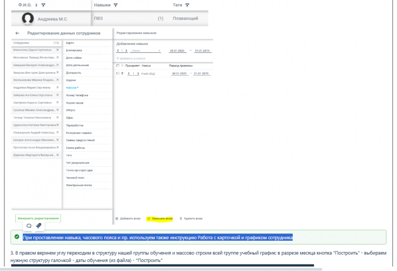Remove Сусаков Михаил from the employee list

(x=58, y=110)
